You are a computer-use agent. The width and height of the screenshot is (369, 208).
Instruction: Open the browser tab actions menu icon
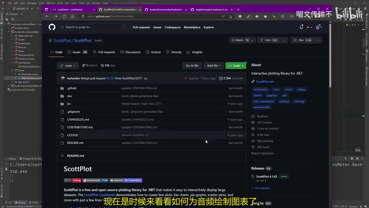[47, 10]
